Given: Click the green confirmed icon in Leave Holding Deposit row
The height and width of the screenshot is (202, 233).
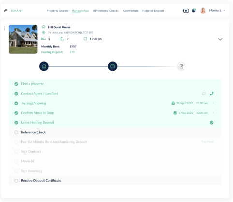Looking at the screenshot, I should click(212, 123).
